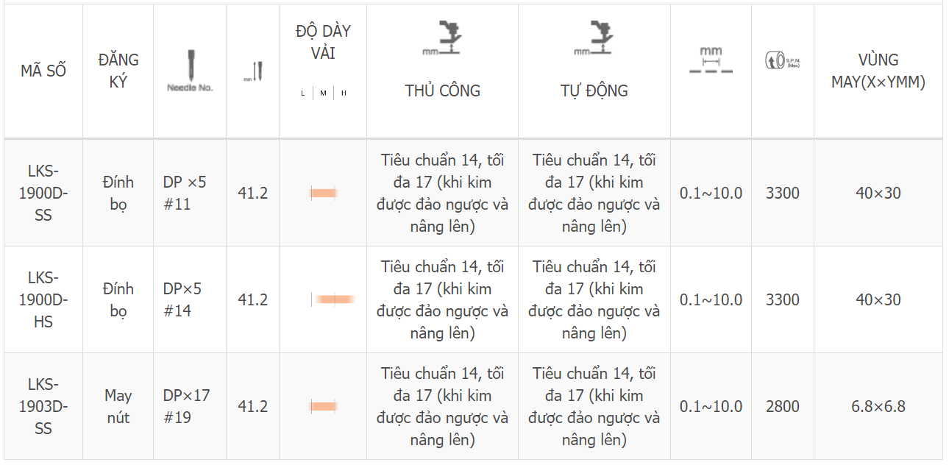The image size is (949, 465).
Task: Select the VÙNG MAY(X×YMM) header
Action: (x=878, y=71)
